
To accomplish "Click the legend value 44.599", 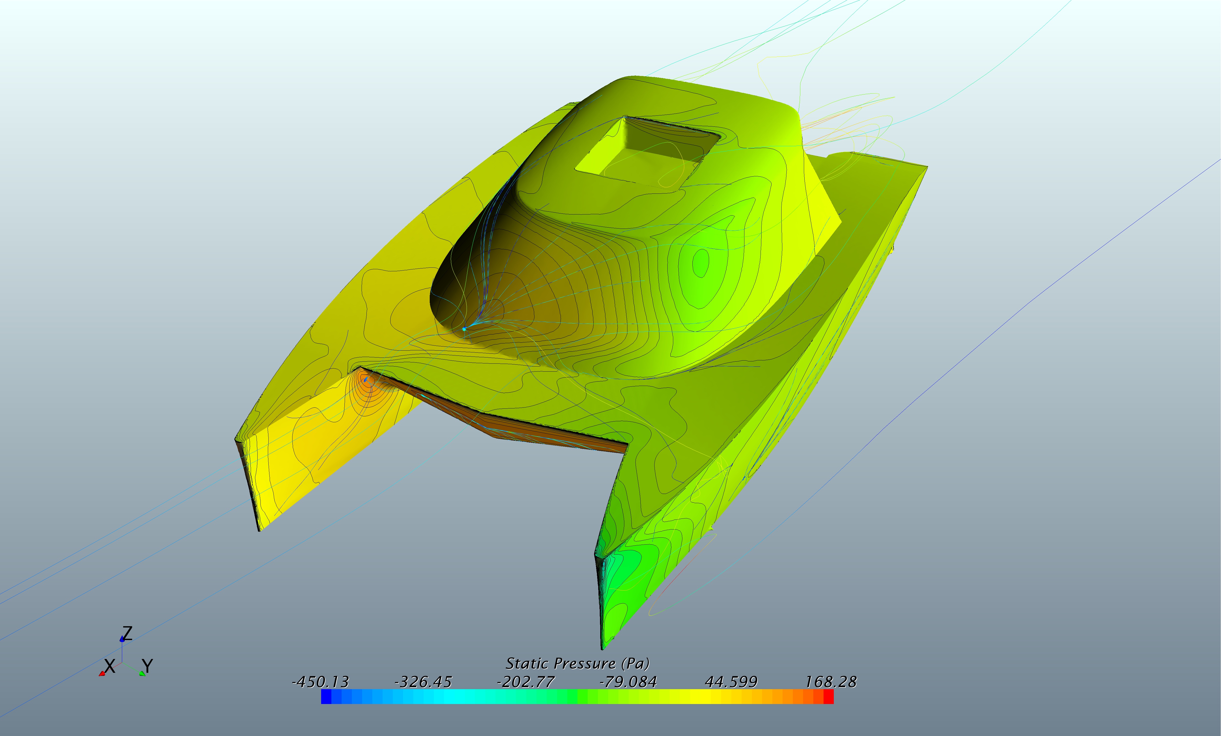I will coord(731,682).
